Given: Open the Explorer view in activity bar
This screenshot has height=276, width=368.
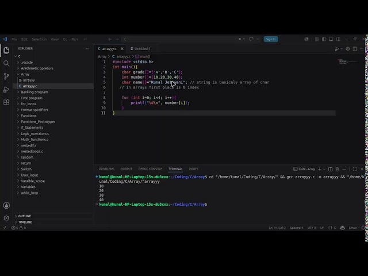Looking at the screenshot, I should click(6, 50).
